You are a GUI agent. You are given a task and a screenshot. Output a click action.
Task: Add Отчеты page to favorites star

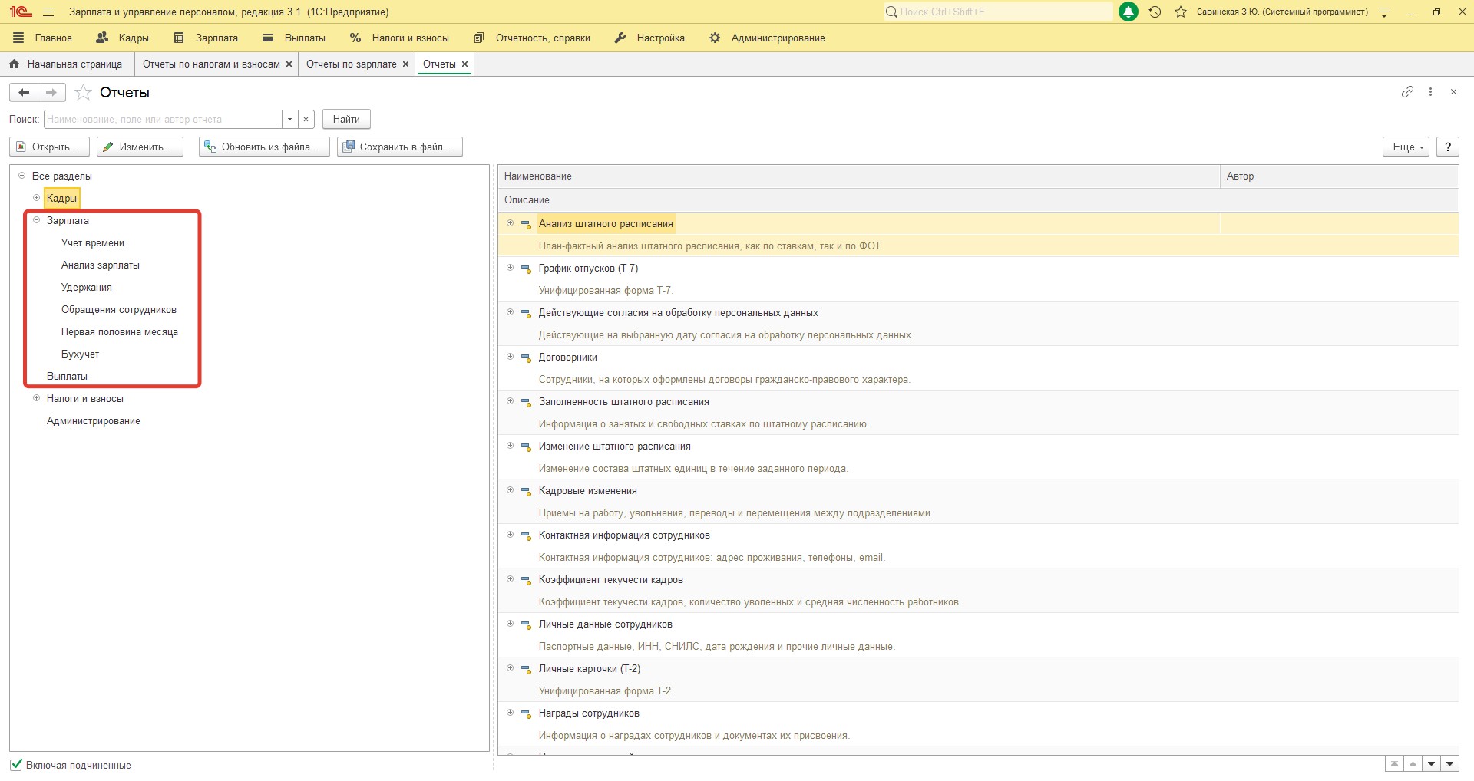[83, 93]
